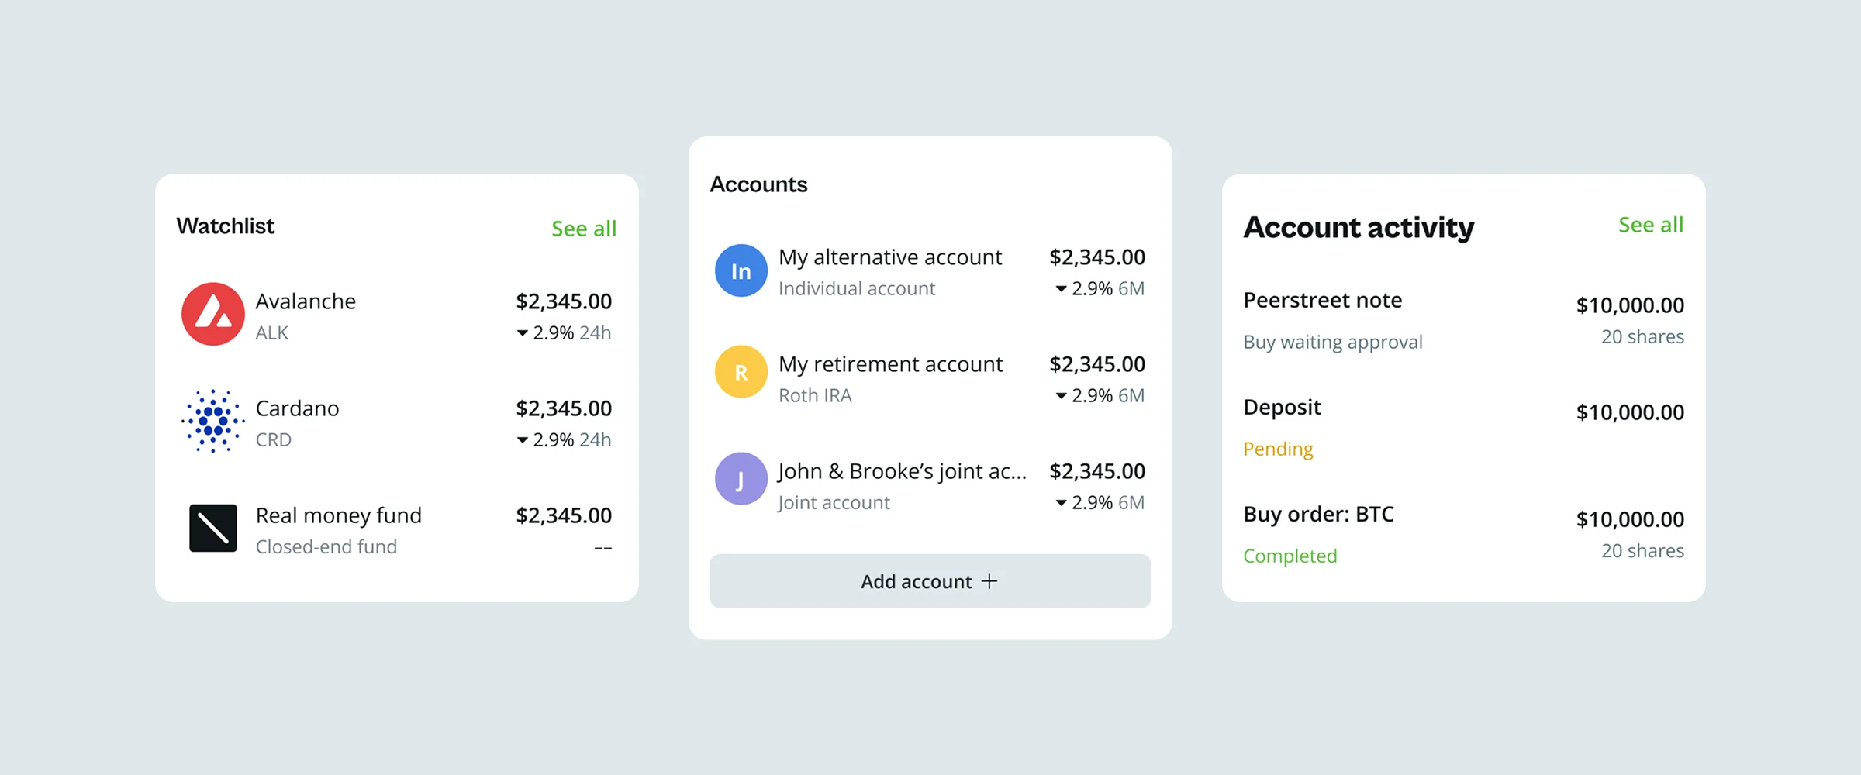The image size is (1861, 775).
Task: Click the blue 'In' account avatar
Action: coord(741,271)
